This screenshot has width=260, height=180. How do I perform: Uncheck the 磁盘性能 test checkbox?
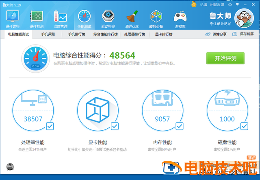pos(244,126)
